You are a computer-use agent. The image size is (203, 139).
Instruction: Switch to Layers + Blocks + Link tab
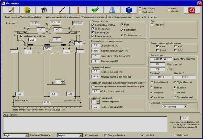[x=146, y=17]
